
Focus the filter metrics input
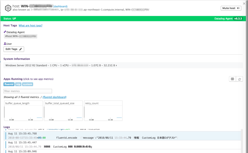pyautogui.click(x=28, y=91)
